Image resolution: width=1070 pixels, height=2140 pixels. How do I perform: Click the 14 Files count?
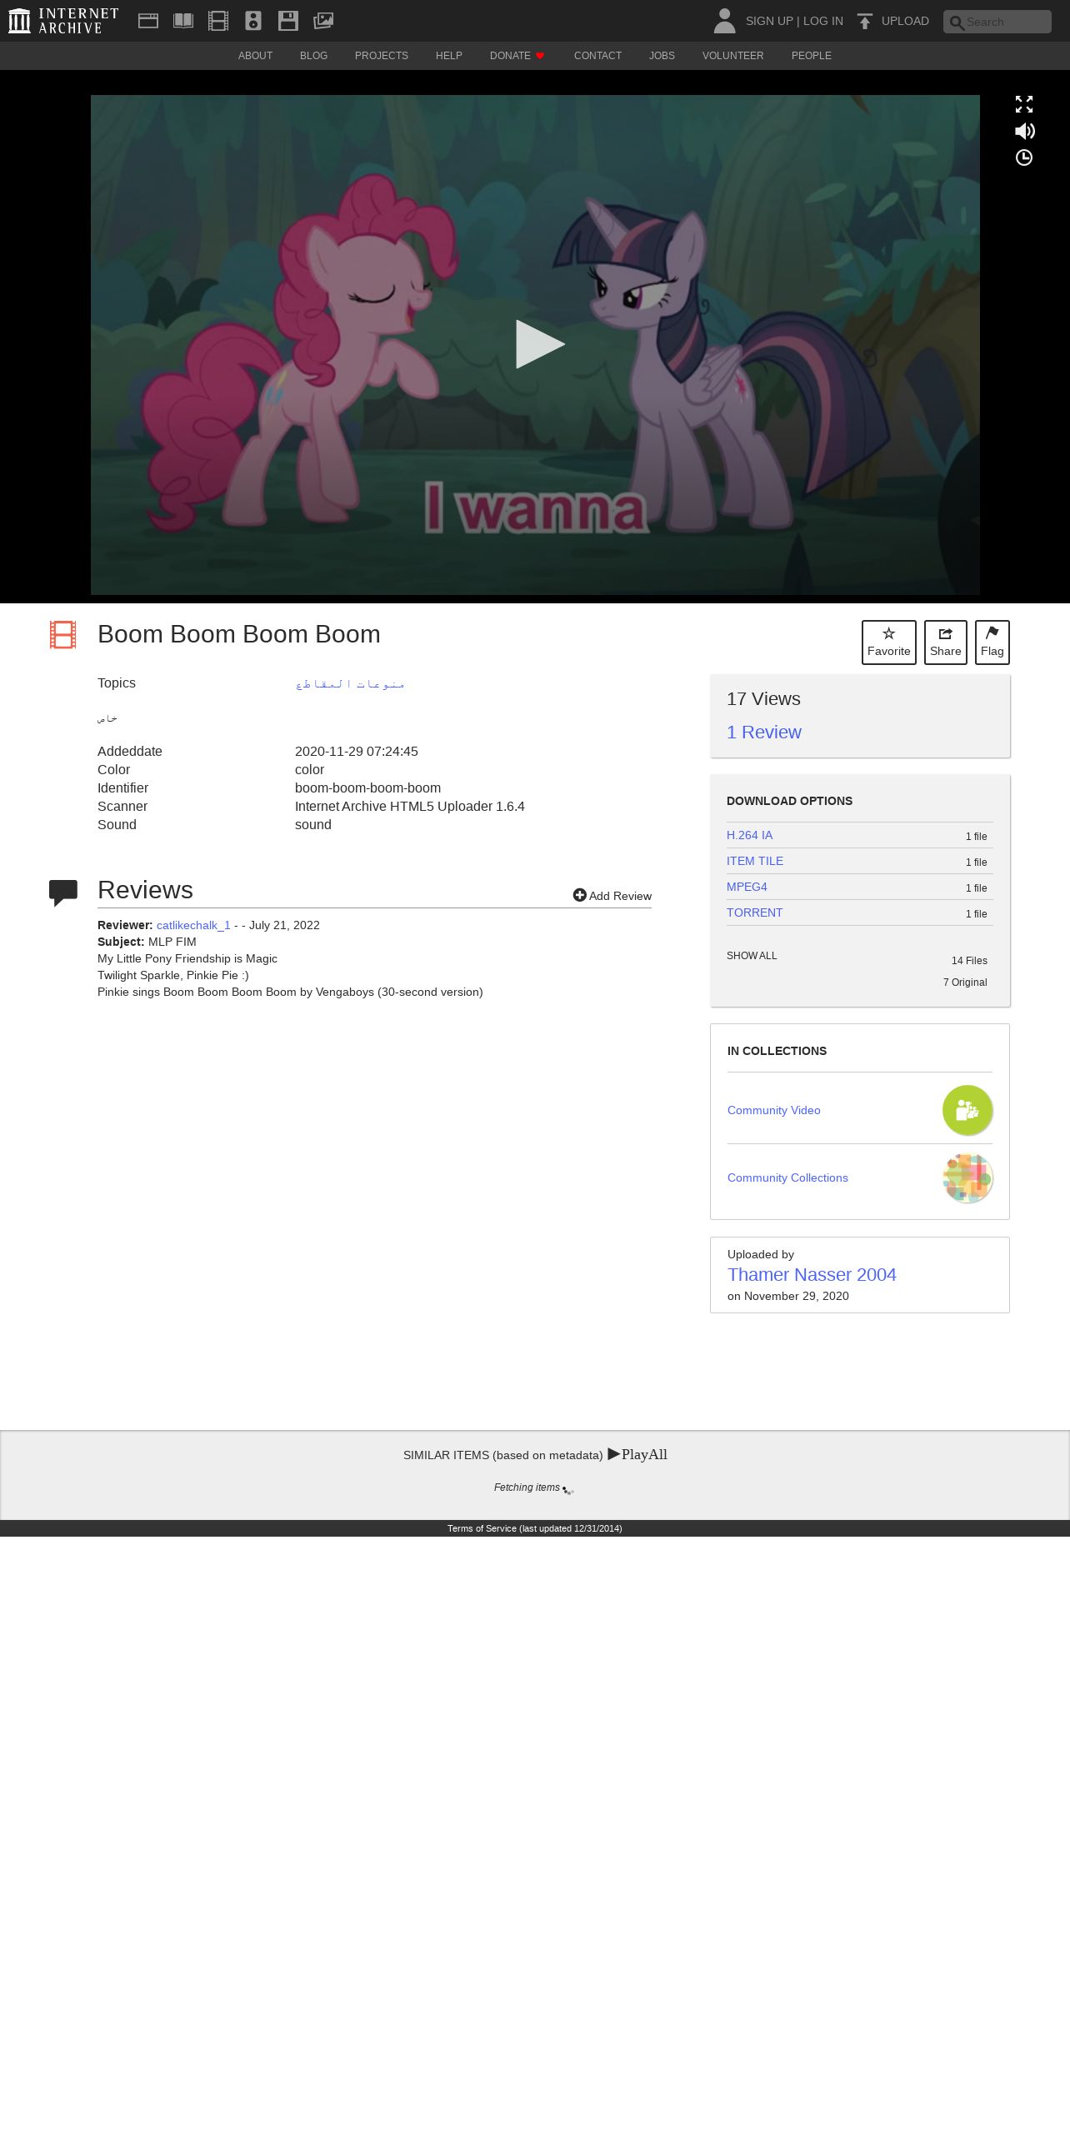pos(969,961)
